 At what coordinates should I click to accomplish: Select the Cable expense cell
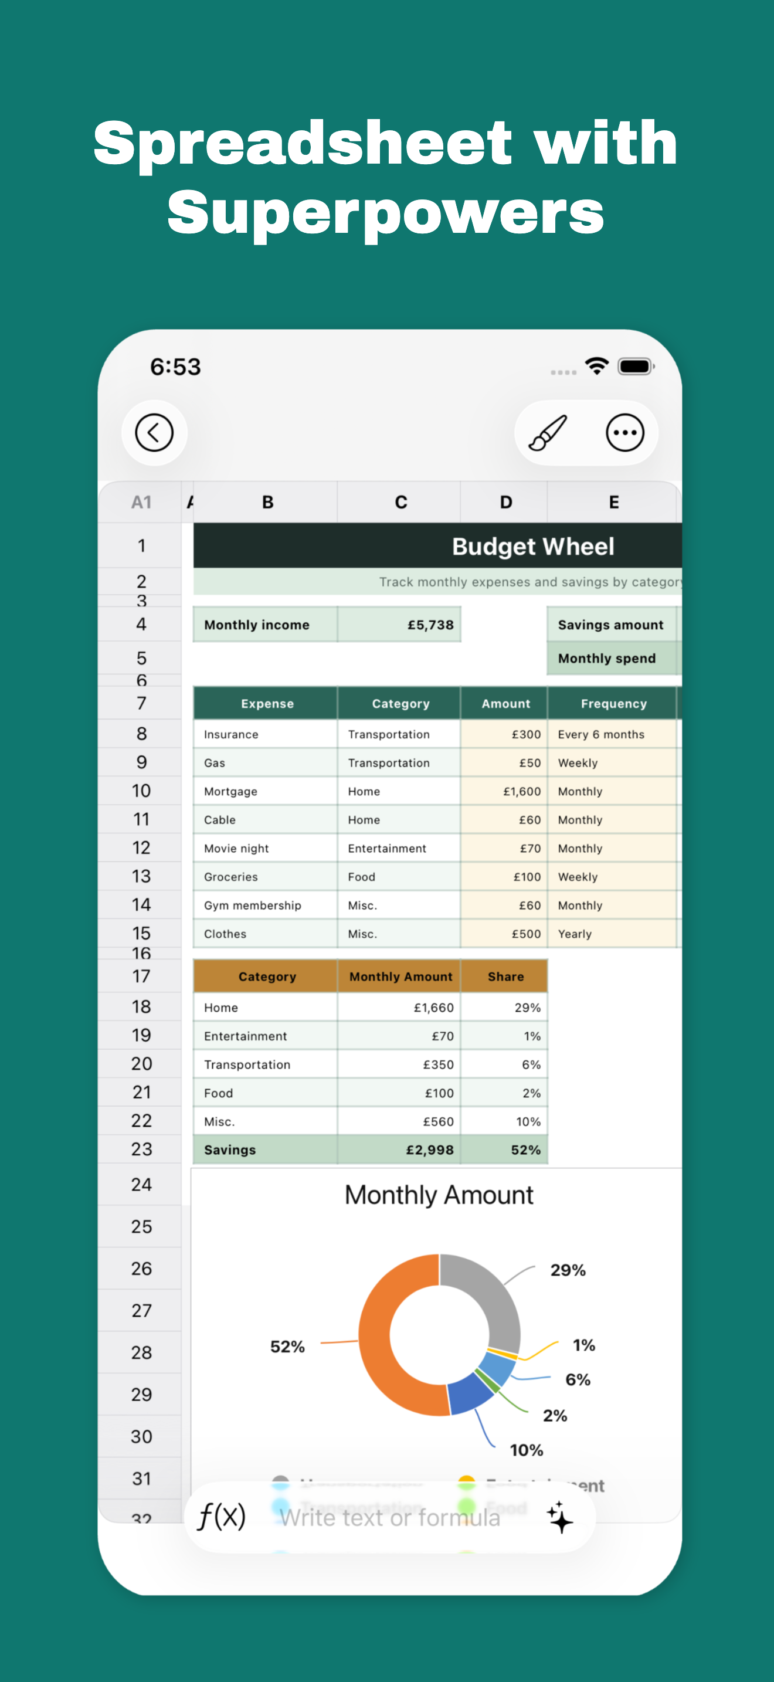point(266,819)
